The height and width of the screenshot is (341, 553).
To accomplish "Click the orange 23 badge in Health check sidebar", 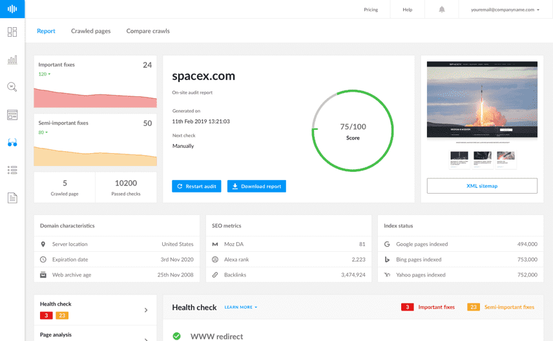I will [62, 315].
